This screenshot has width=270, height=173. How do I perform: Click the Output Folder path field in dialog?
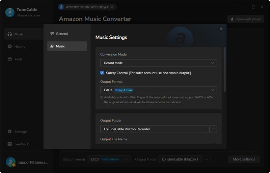(x=154, y=129)
